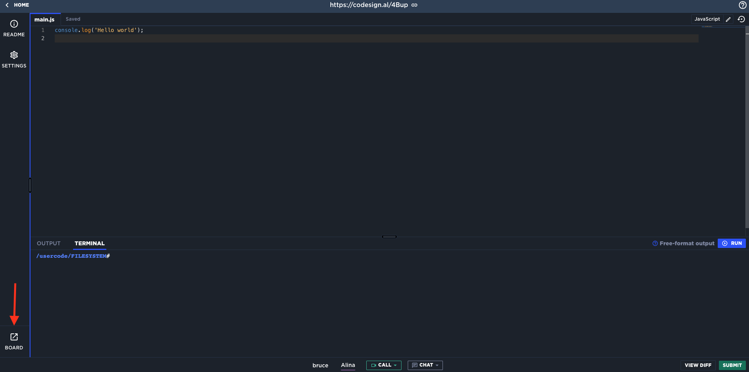Open the Settings gear panel

click(14, 59)
